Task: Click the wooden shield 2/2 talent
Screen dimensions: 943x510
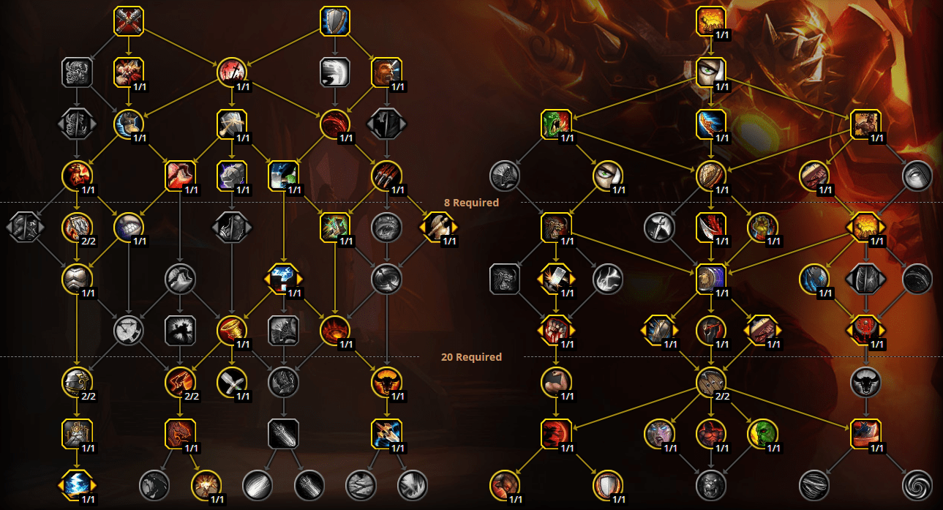Action: (710, 382)
